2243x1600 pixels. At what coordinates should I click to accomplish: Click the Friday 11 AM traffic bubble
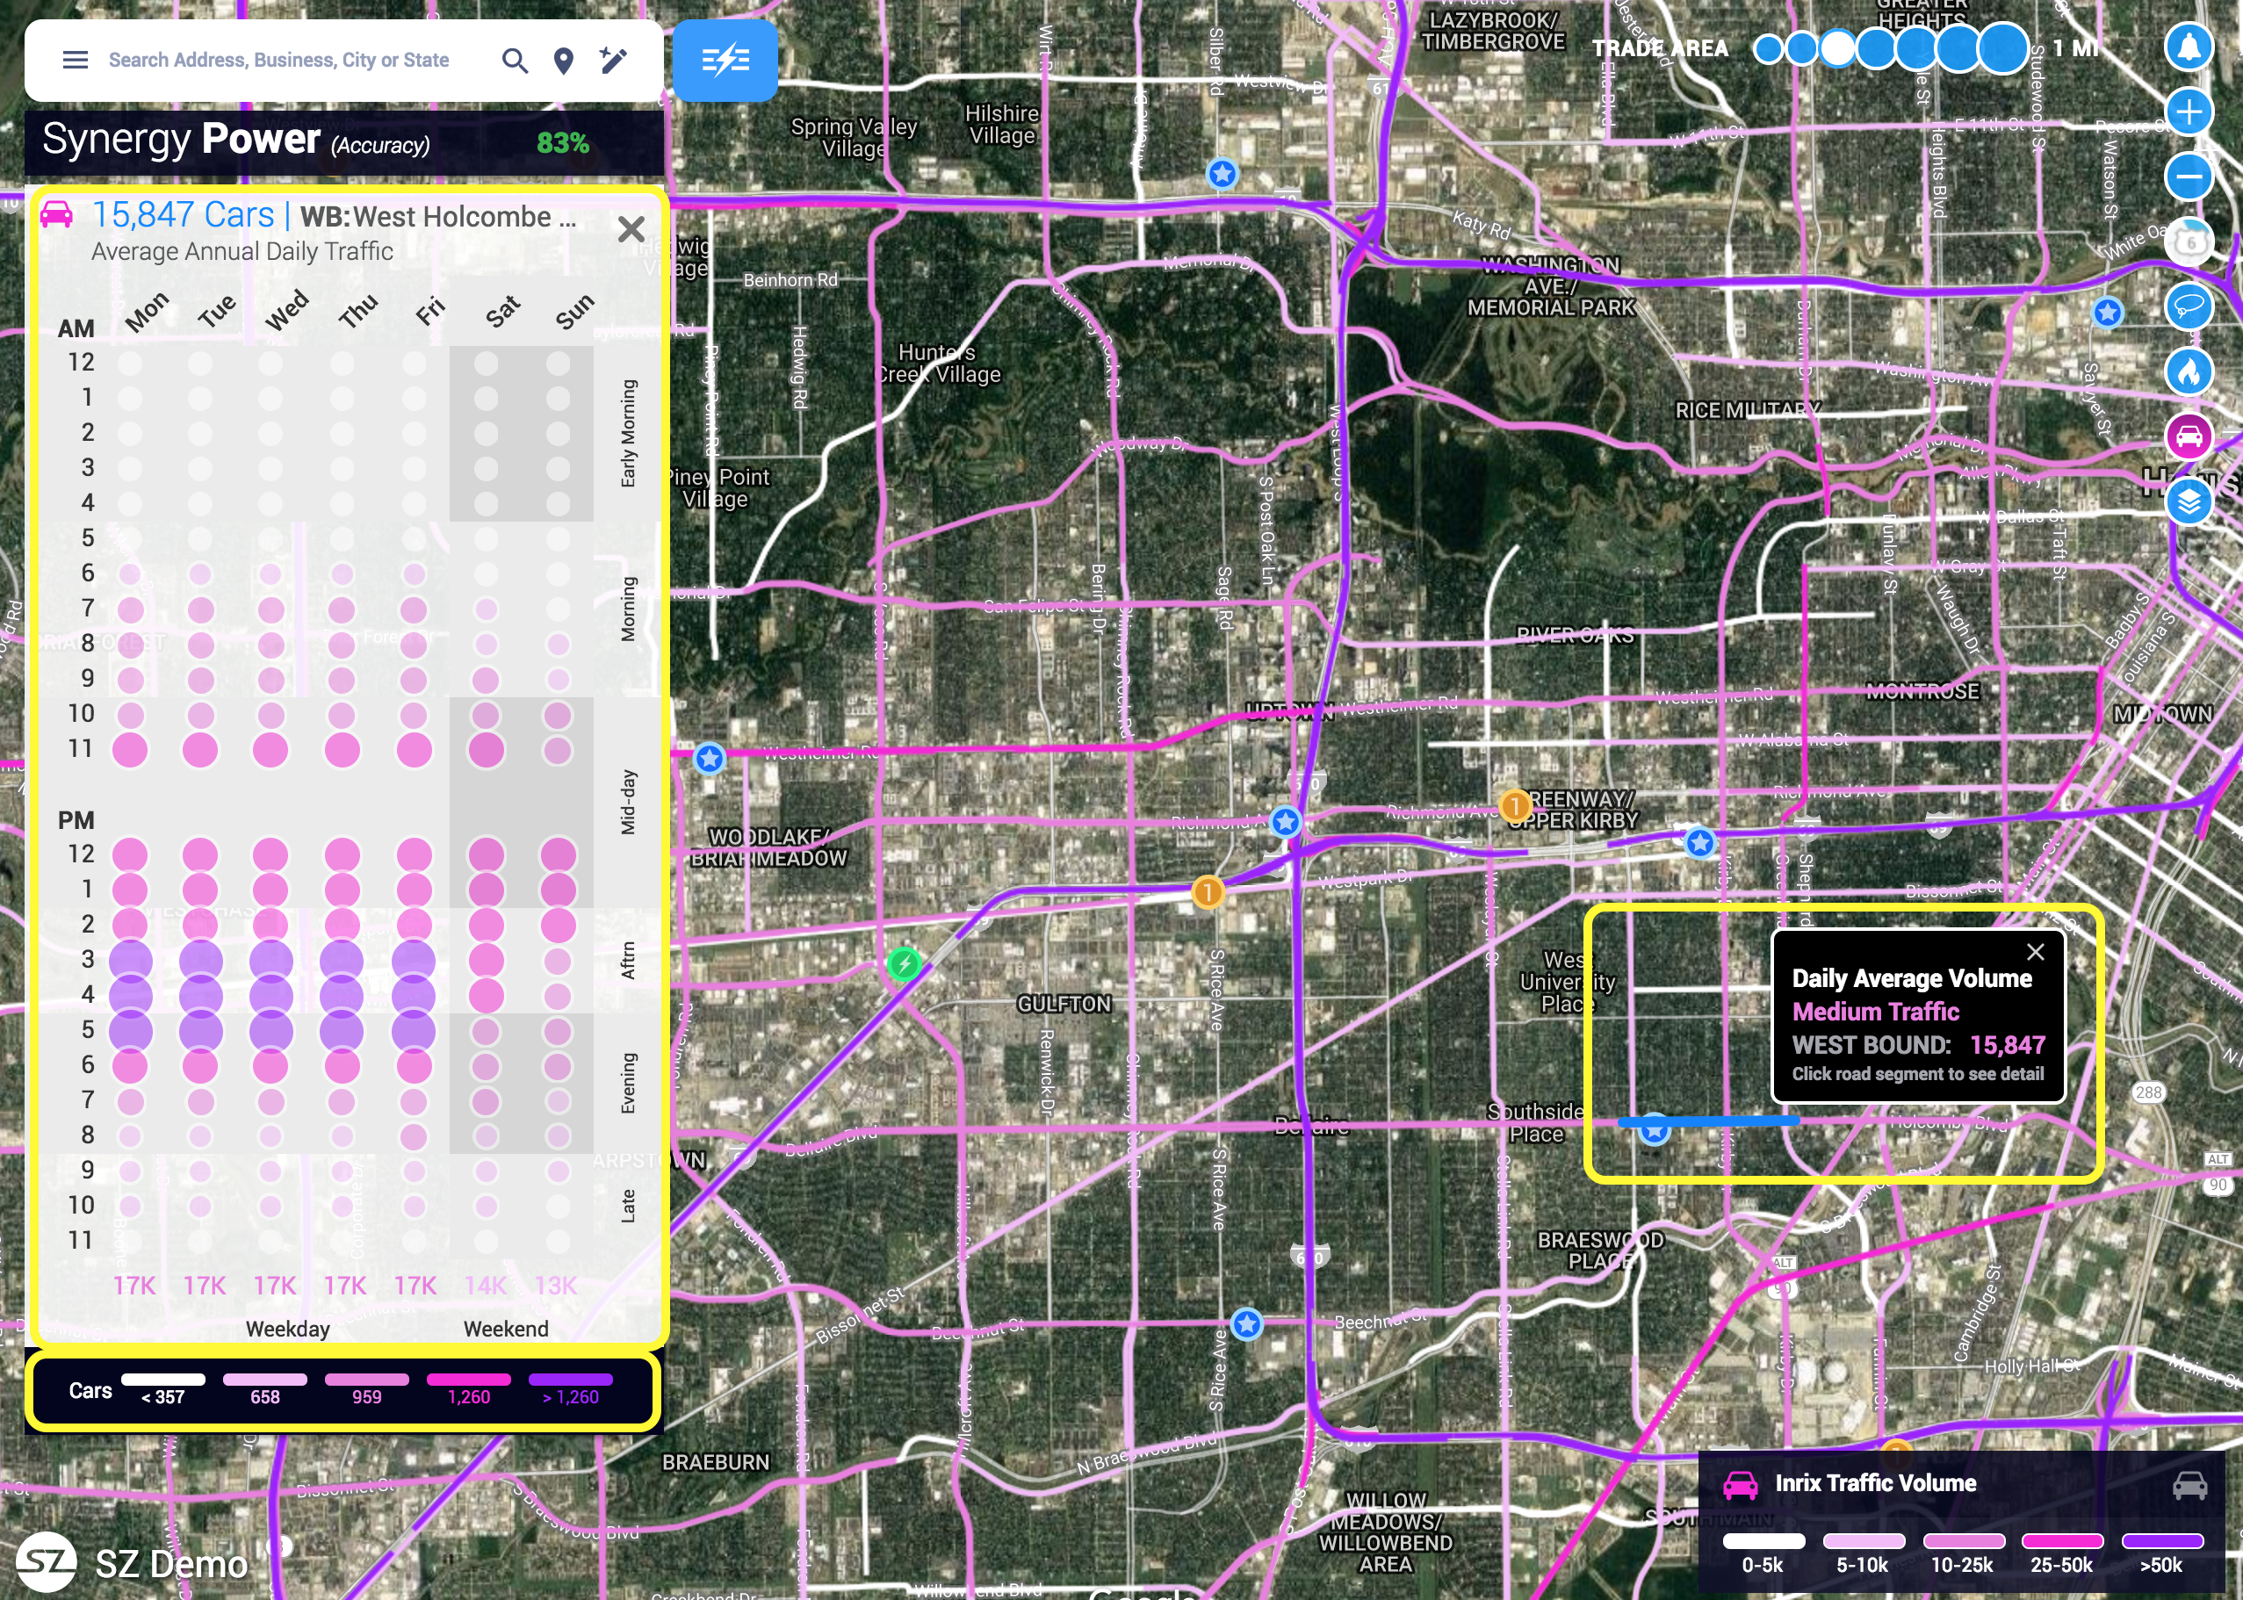click(414, 750)
